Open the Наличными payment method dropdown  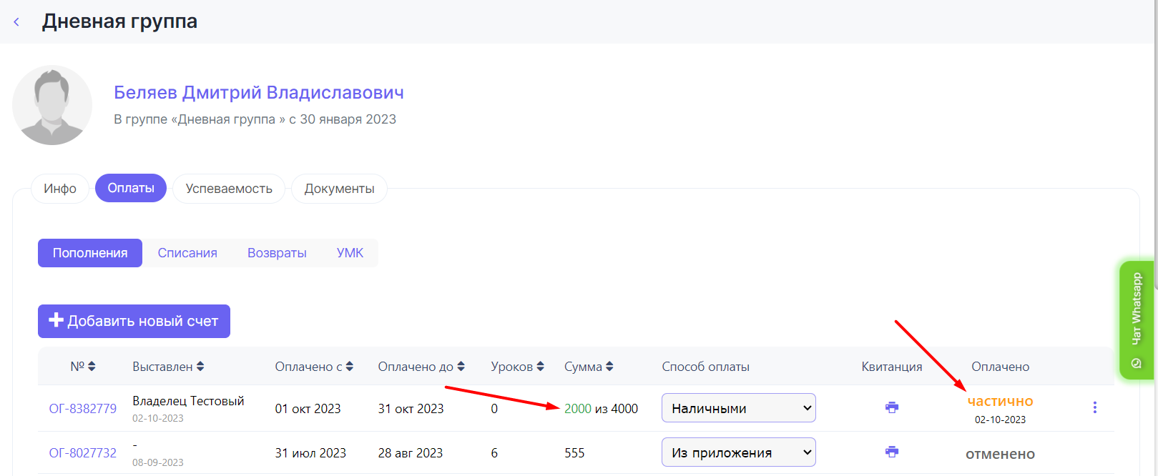tap(739, 408)
